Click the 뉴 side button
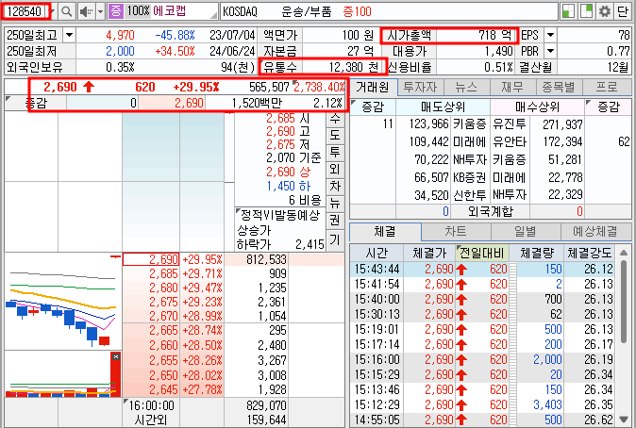Viewport: 636px width, 428px height. pos(335,203)
